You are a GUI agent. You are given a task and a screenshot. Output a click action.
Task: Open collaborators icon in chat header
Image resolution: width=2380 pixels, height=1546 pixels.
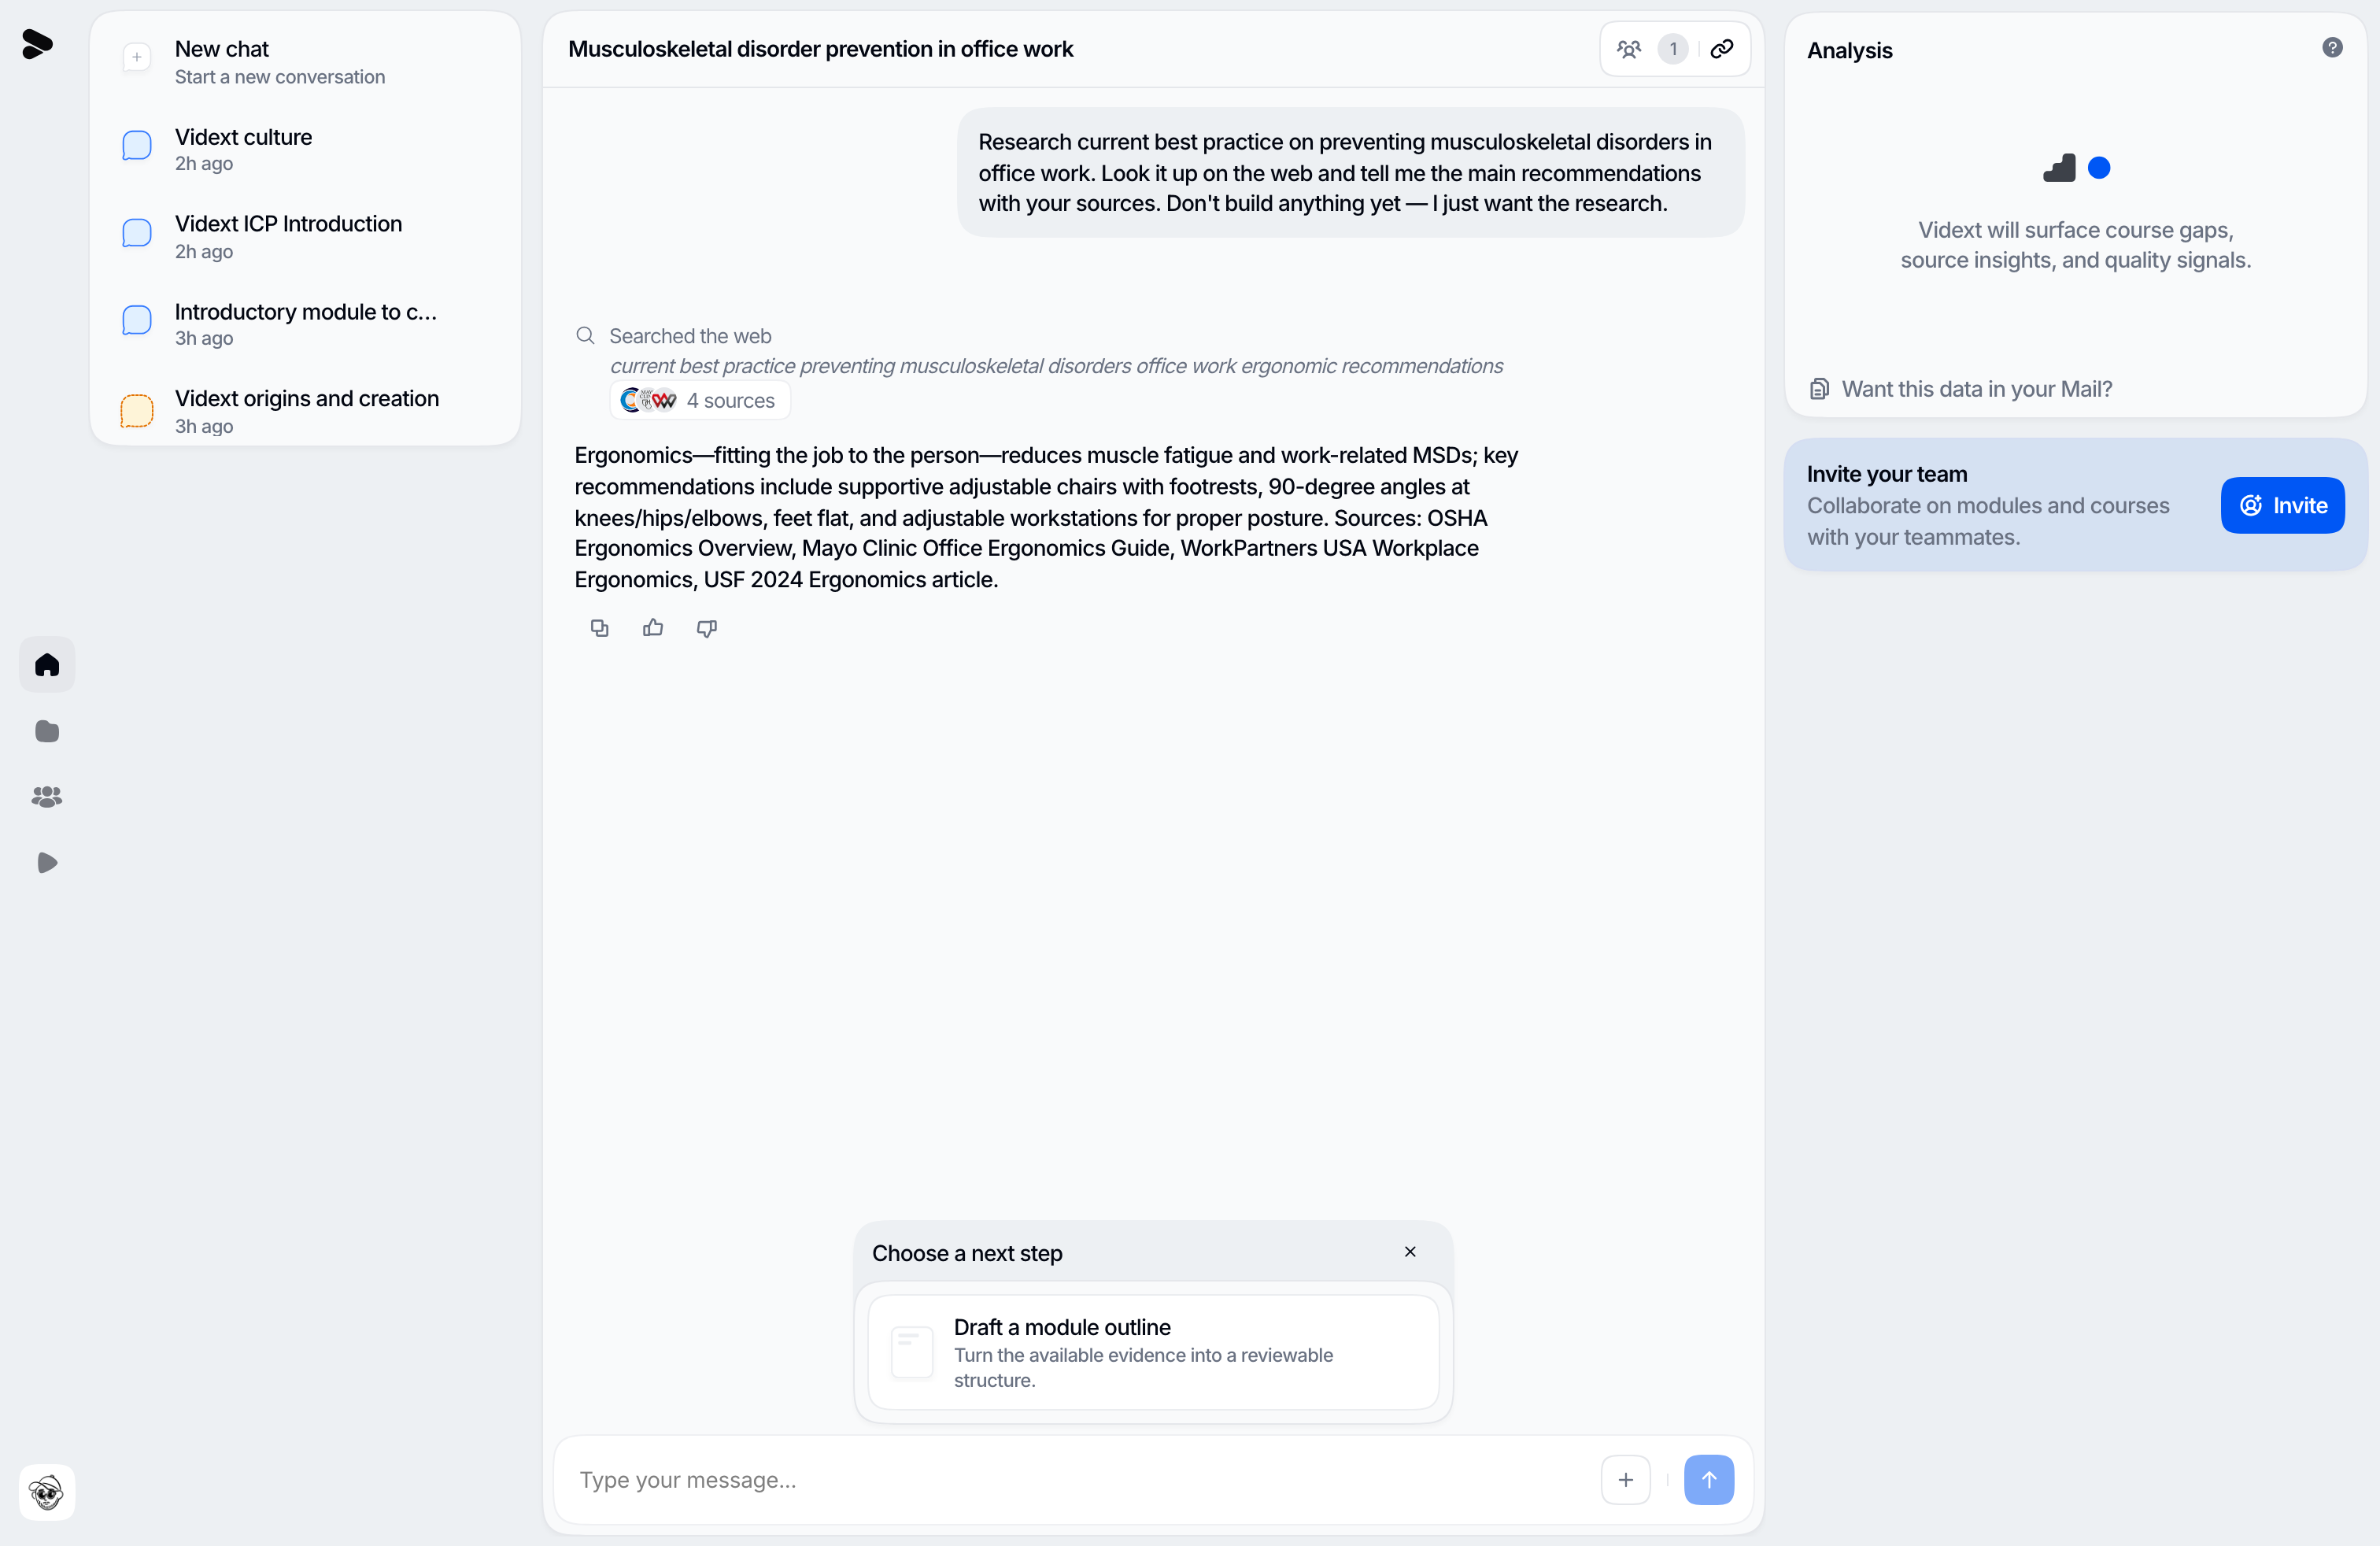1629,49
